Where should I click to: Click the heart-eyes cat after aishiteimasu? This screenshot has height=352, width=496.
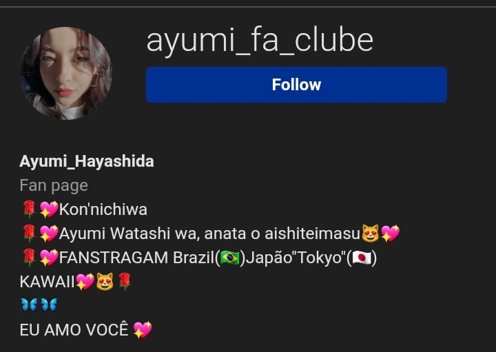pos(370,234)
